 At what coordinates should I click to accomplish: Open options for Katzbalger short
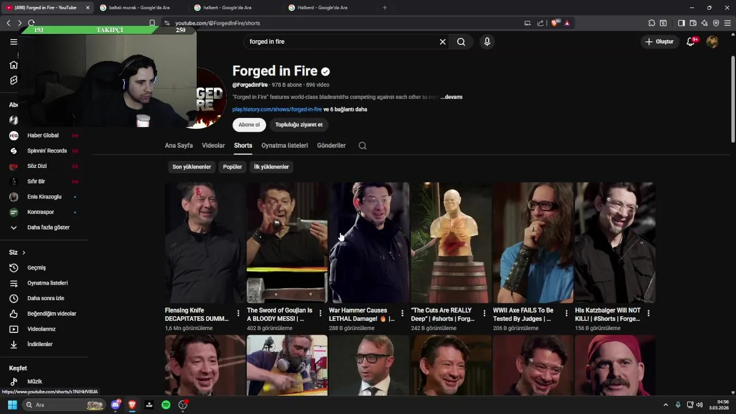649,313
